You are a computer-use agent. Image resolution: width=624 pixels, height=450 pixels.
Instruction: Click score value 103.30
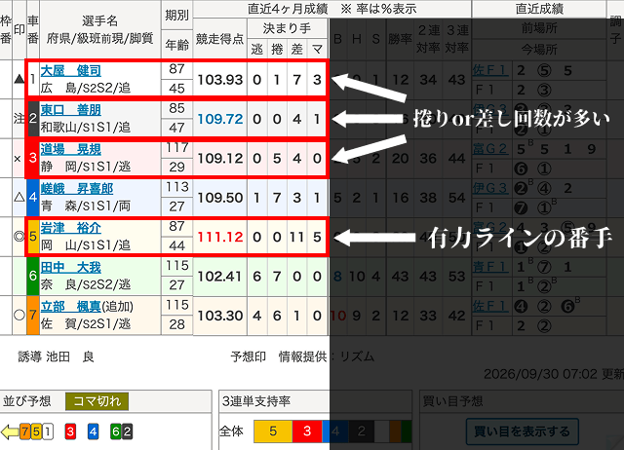coord(220,316)
